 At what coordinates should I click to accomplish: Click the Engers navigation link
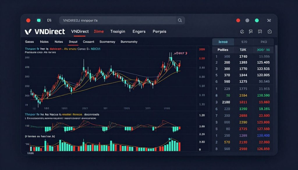[x=139, y=31]
